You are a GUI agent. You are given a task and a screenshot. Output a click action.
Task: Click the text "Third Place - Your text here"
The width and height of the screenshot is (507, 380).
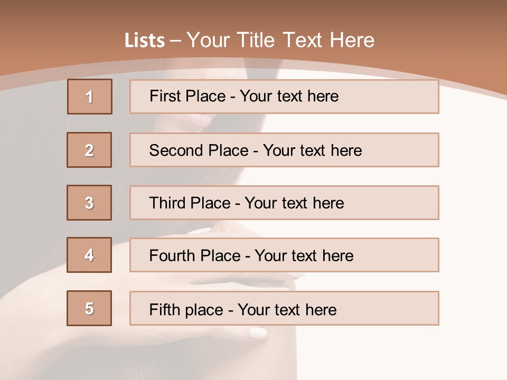tap(247, 203)
